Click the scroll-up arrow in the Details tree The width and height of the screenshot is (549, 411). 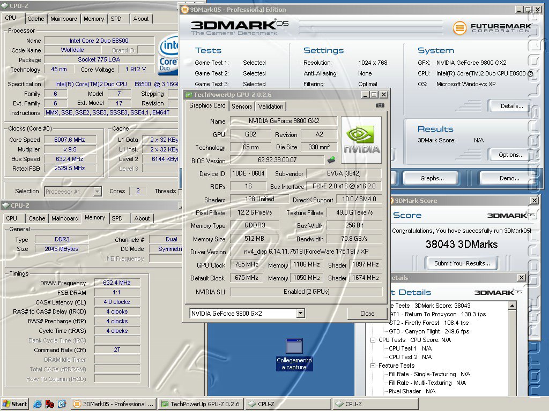coord(512,306)
